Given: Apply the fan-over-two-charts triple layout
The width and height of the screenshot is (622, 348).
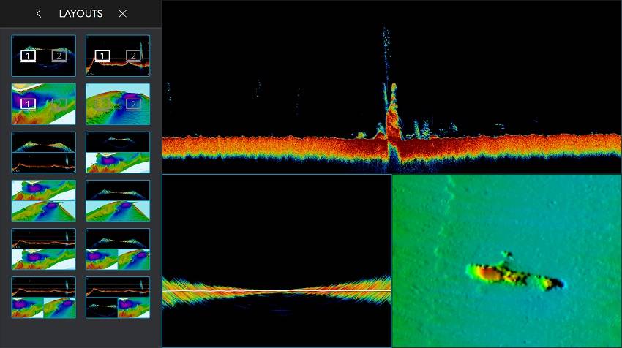Looking at the screenshot, I should click(118, 249).
